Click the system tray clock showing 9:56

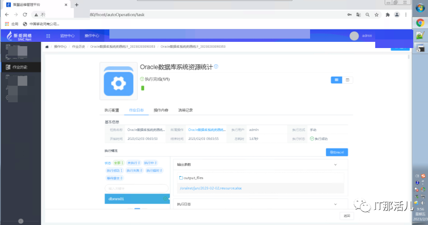pyautogui.click(x=420, y=209)
